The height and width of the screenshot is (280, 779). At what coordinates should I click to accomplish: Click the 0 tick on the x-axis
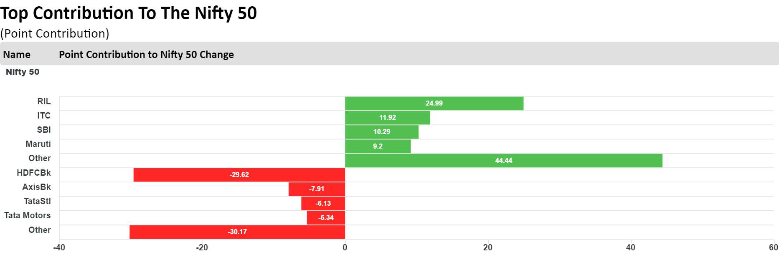coord(345,247)
